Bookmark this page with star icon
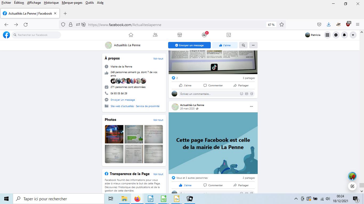The image size is (364, 204). [282, 24]
